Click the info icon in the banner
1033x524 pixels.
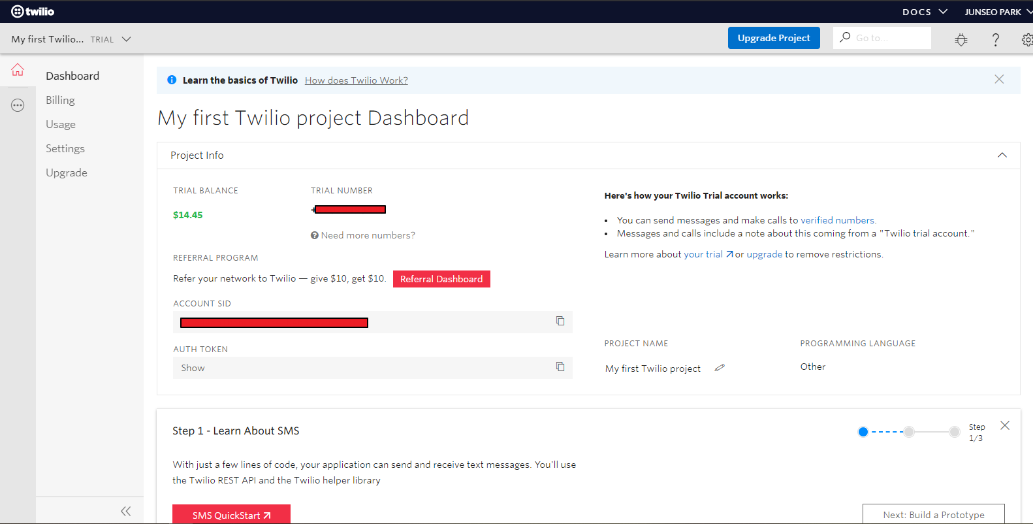click(x=172, y=80)
